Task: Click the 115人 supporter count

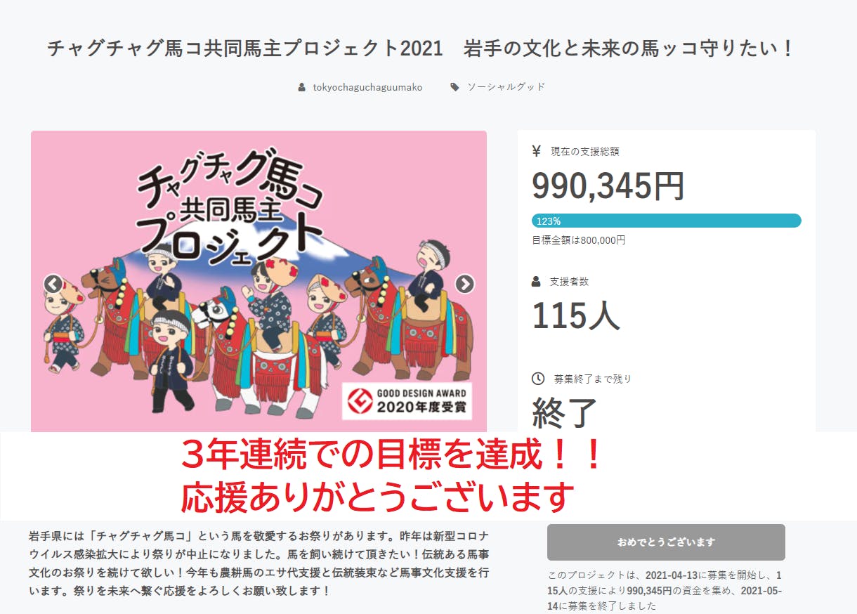Action: click(x=576, y=315)
